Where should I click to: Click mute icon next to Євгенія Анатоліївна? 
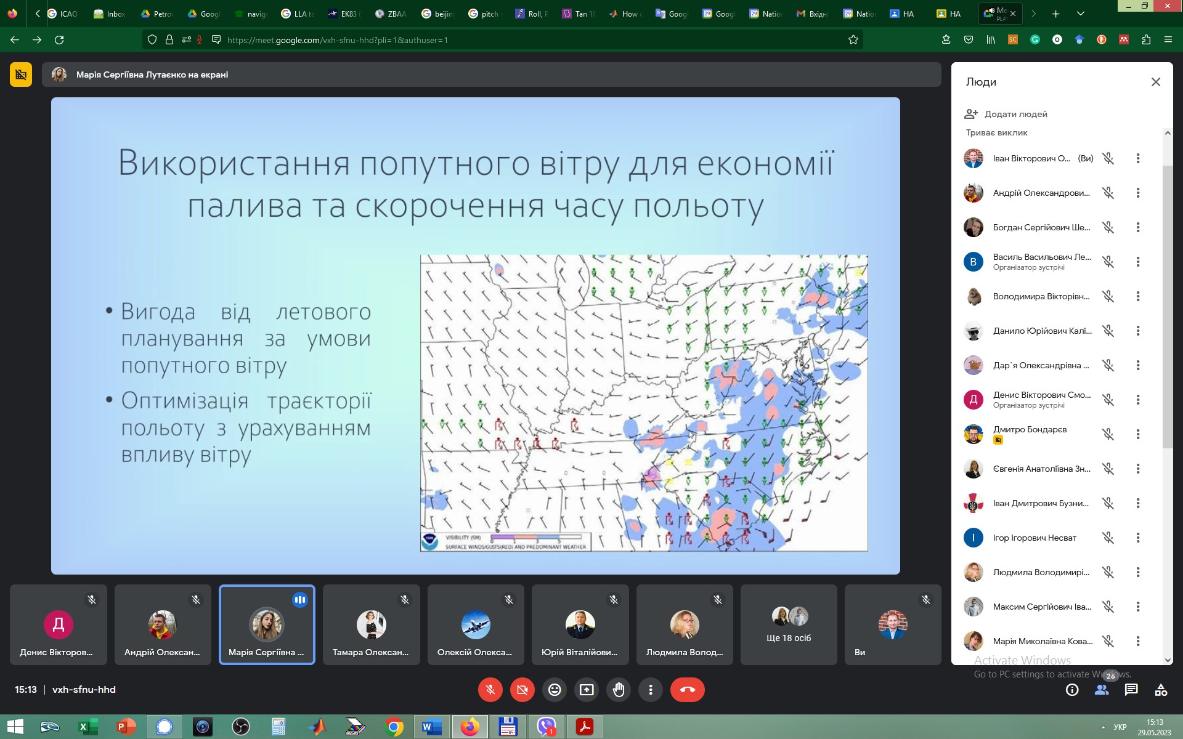[1108, 469]
